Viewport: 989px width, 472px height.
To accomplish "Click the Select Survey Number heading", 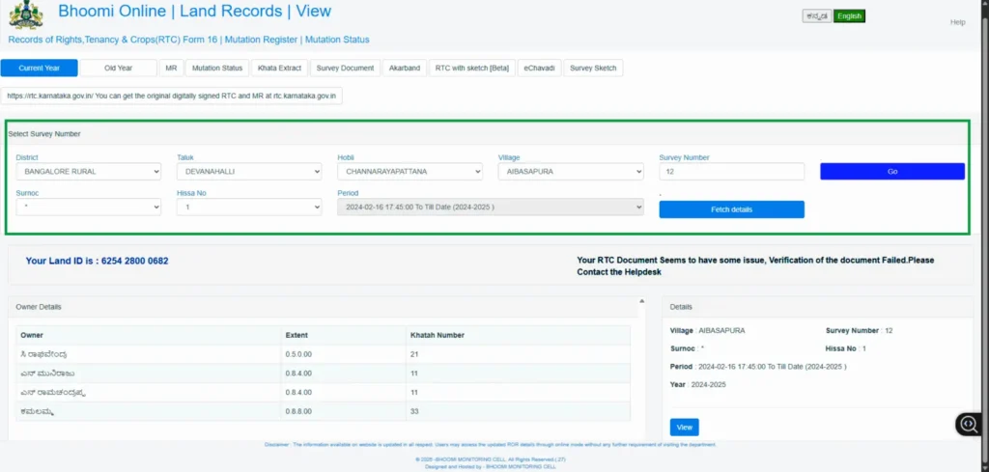I will pyautogui.click(x=44, y=134).
